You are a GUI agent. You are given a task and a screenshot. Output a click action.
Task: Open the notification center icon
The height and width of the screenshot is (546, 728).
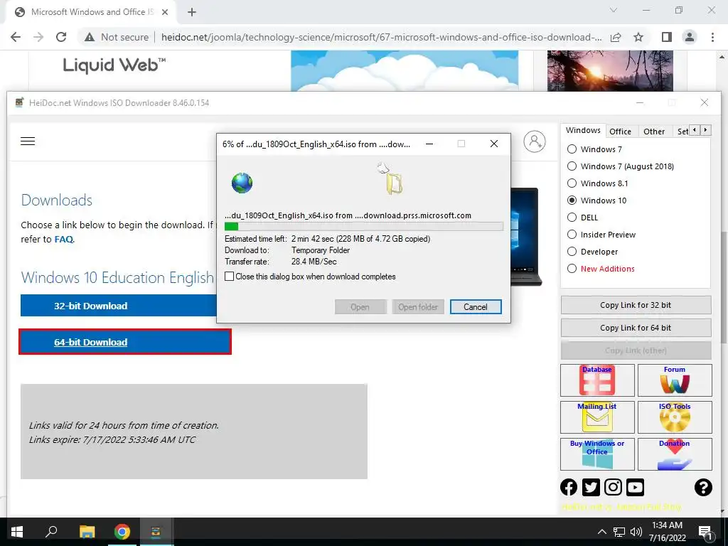[706, 532]
